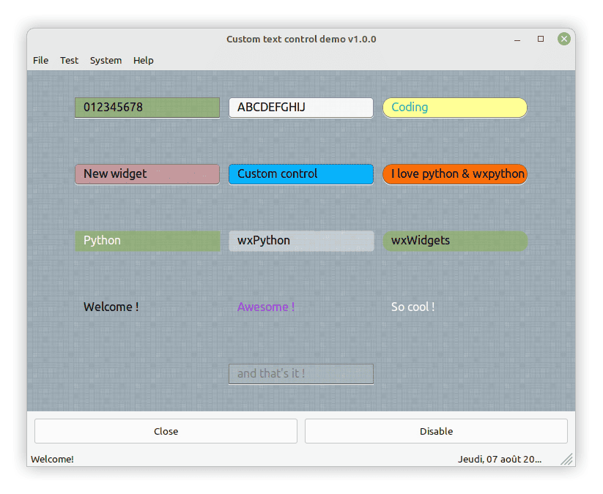Click the purple Awesome ! text
This screenshot has height=494, width=603.
point(266,307)
